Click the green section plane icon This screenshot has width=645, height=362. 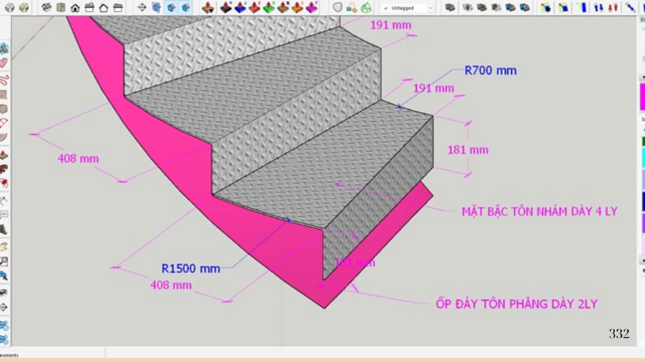tap(268, 7)
